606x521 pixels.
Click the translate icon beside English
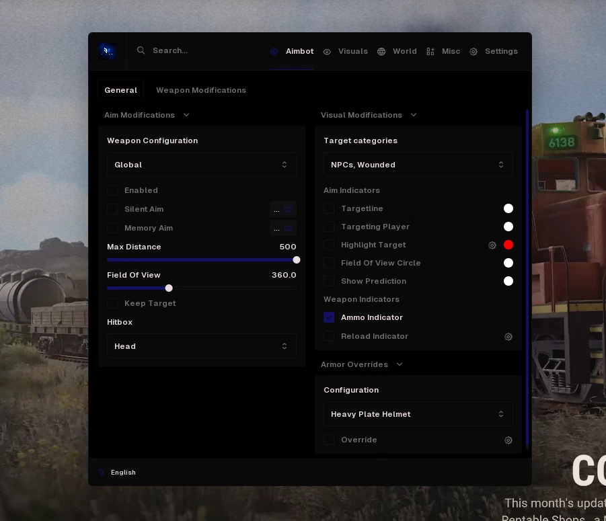102,472
